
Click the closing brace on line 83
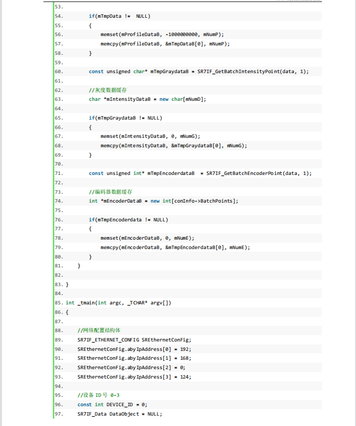[67, 285]
